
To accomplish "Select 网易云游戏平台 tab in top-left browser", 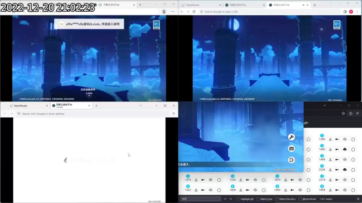I will 114,5.
